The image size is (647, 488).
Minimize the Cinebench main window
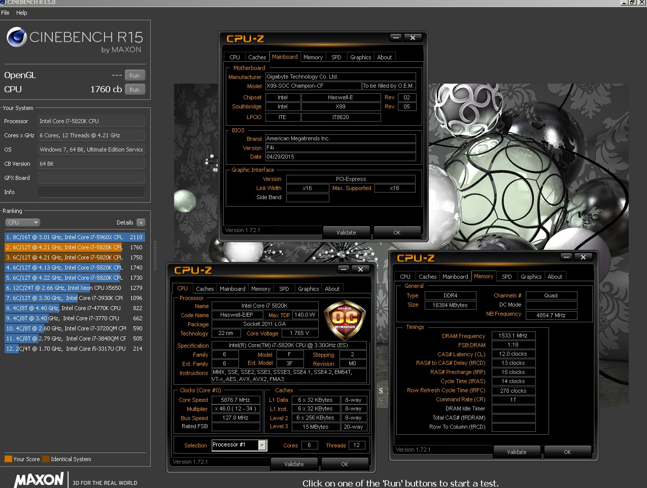[x=625, y=3]
